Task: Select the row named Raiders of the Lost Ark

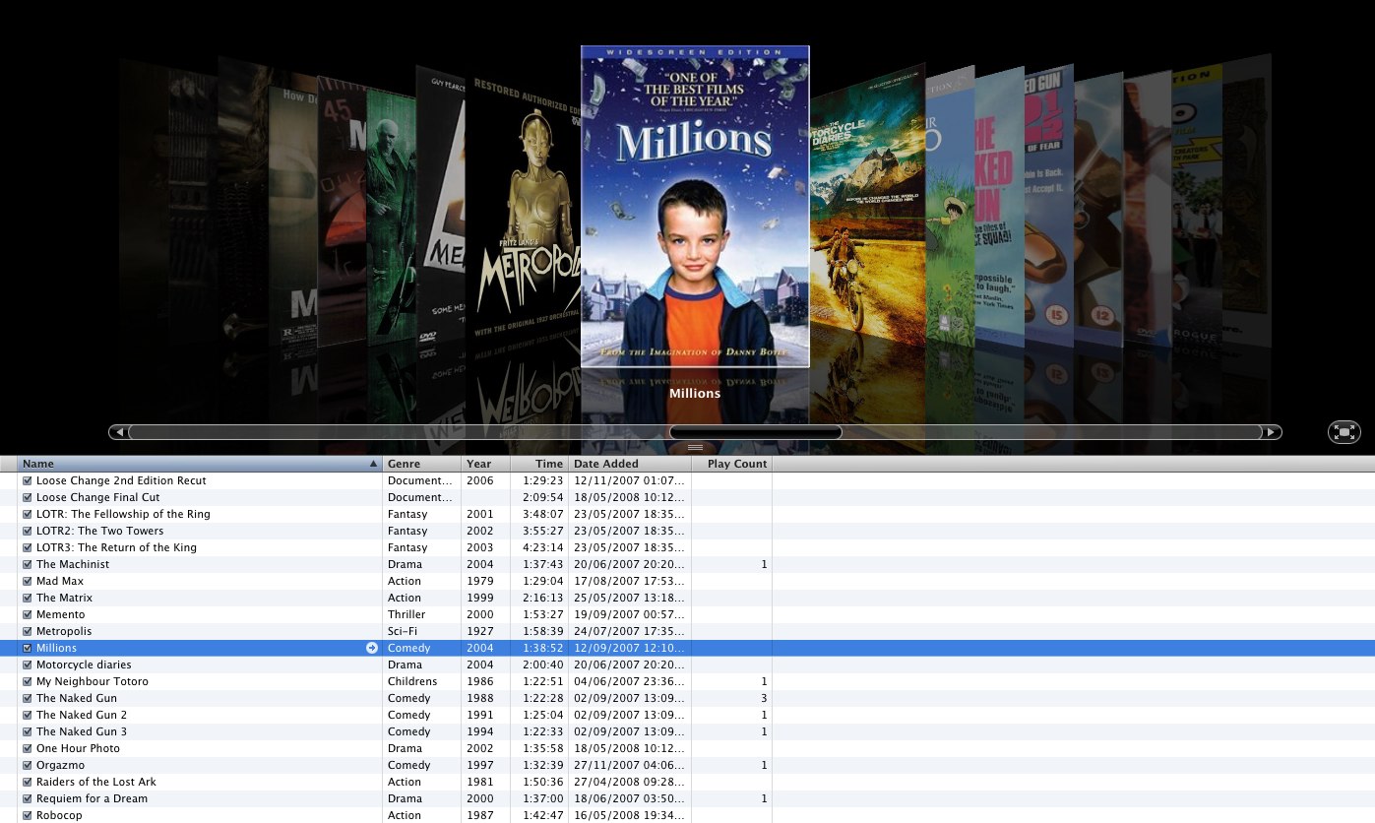Action: [x=687, y=782]
